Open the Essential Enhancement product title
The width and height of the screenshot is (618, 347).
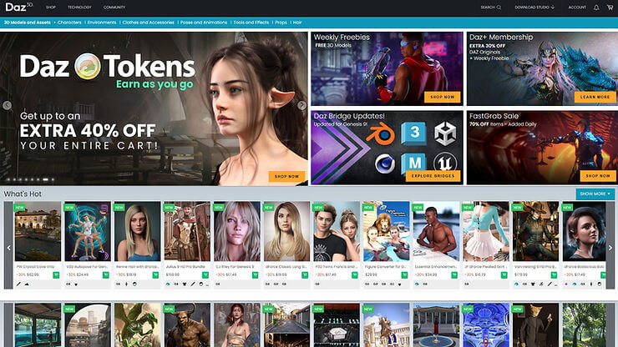(436, 267)
